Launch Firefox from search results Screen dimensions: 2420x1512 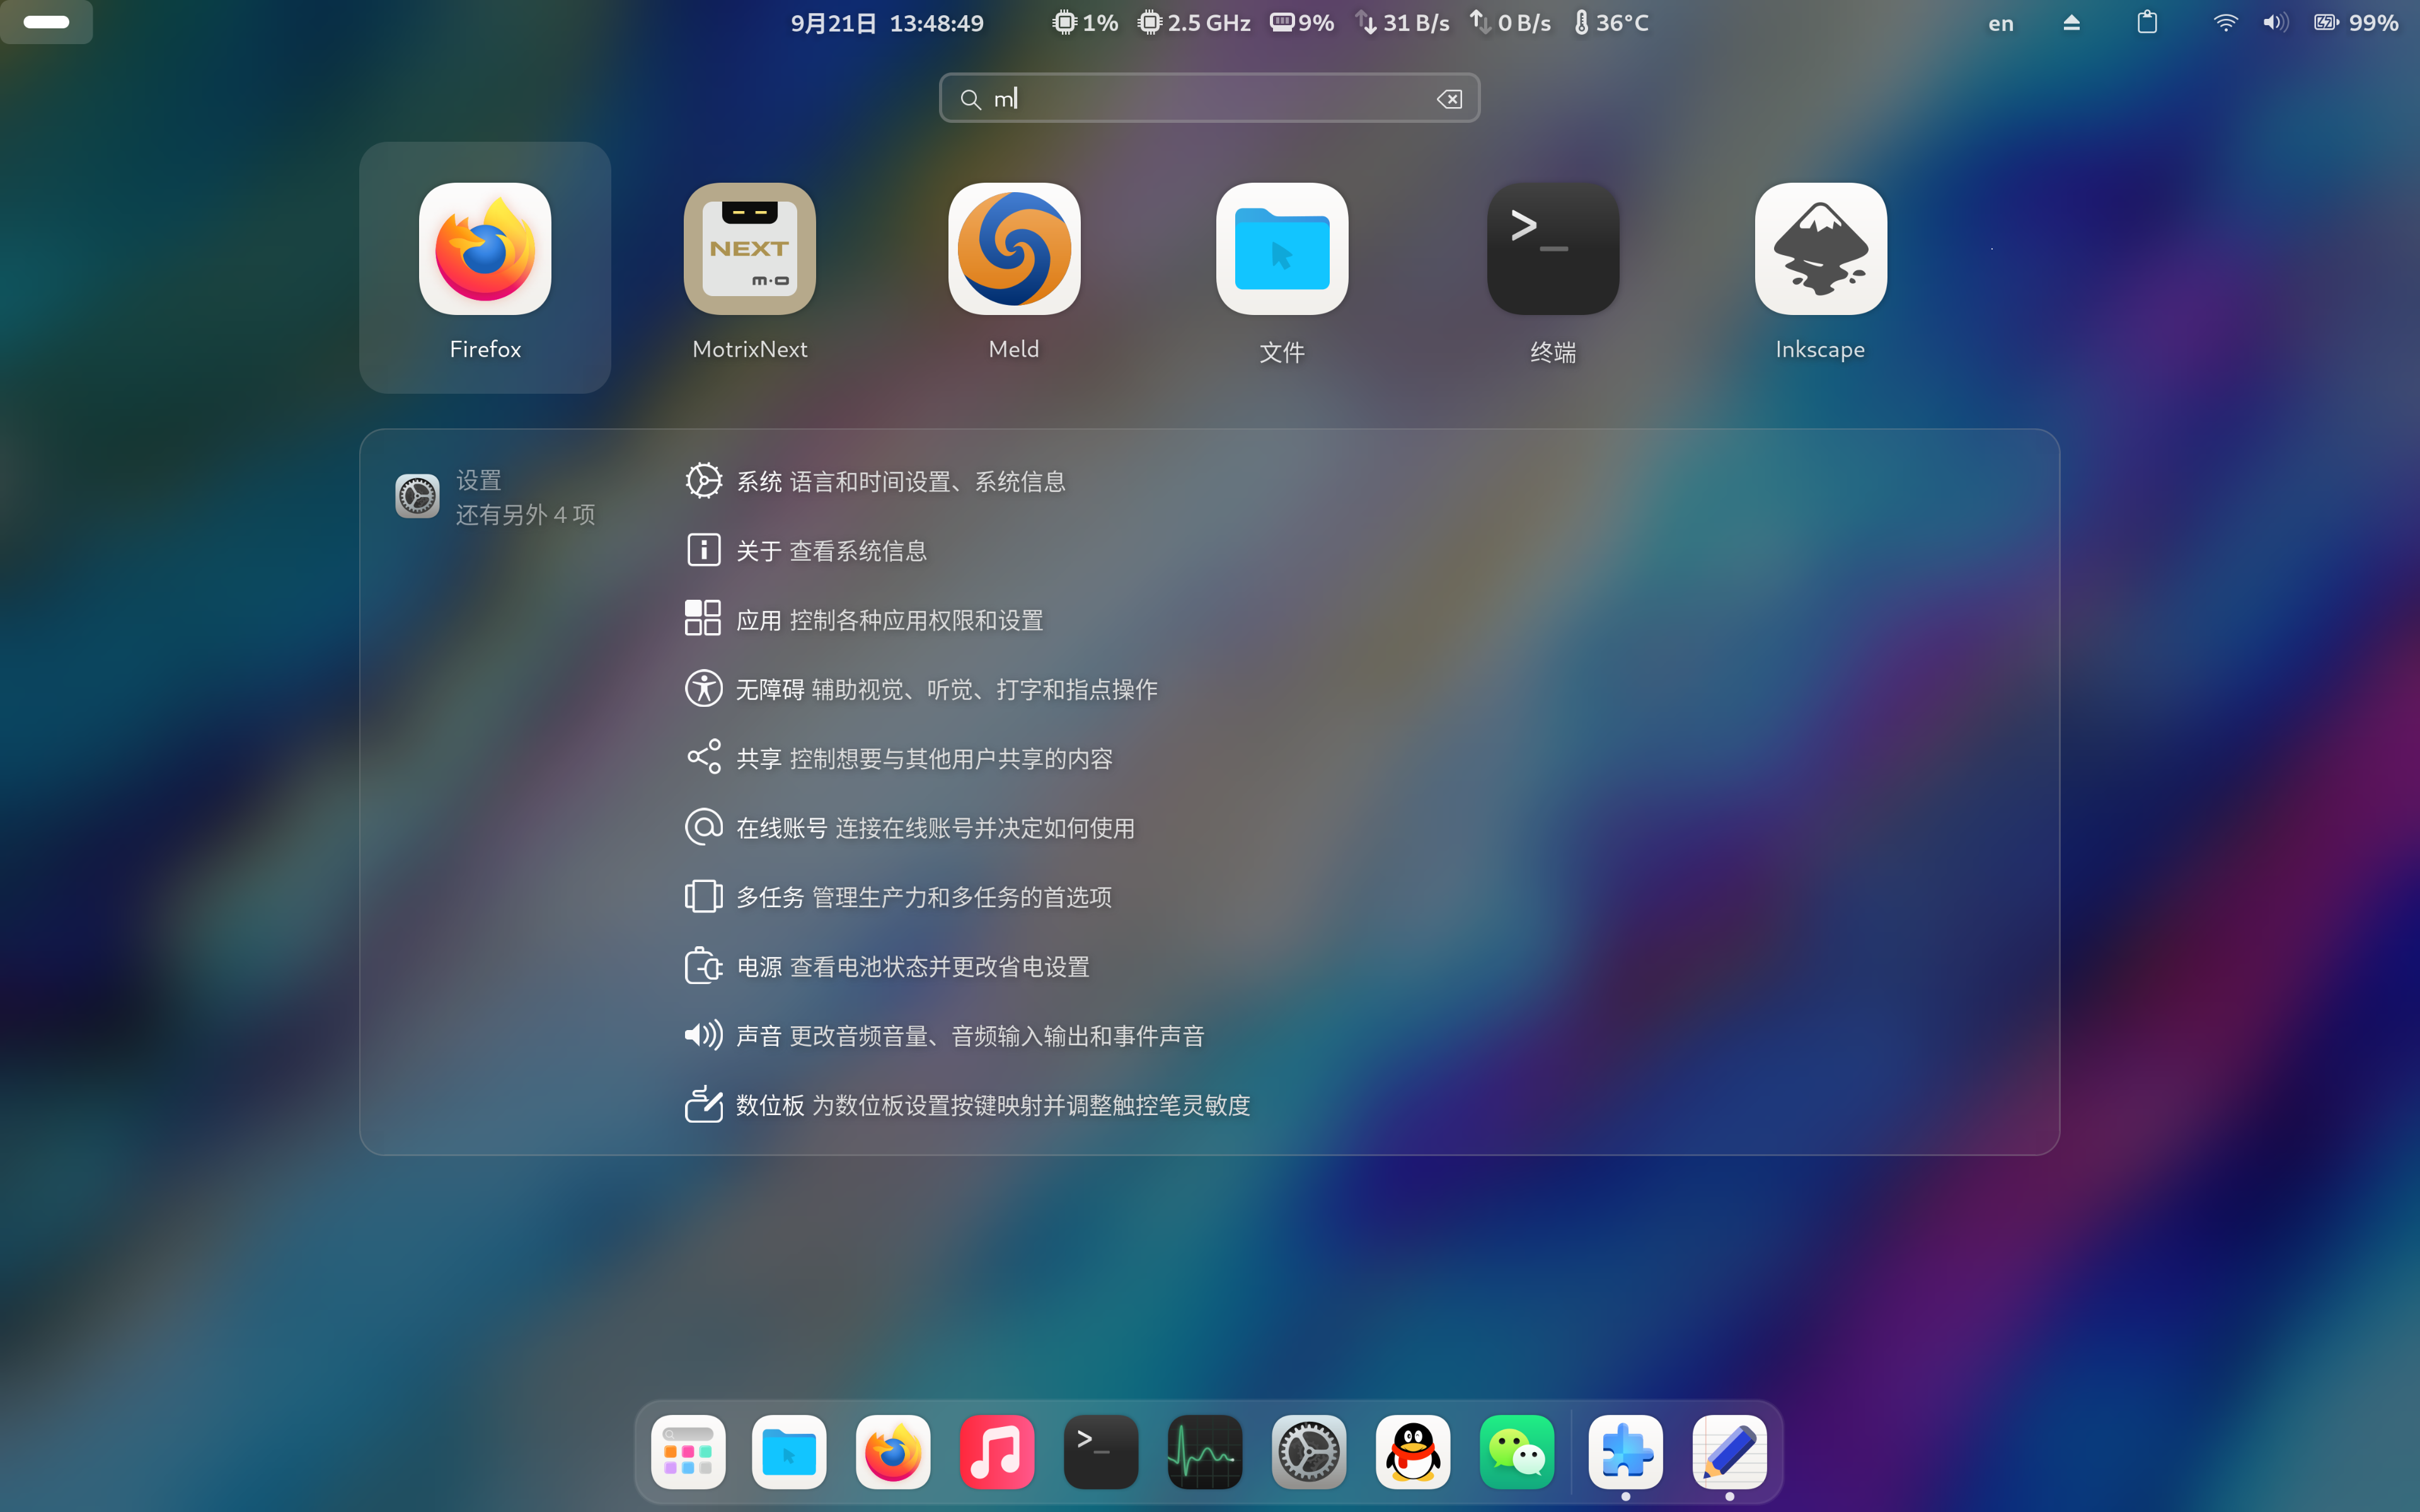(485, 267)
